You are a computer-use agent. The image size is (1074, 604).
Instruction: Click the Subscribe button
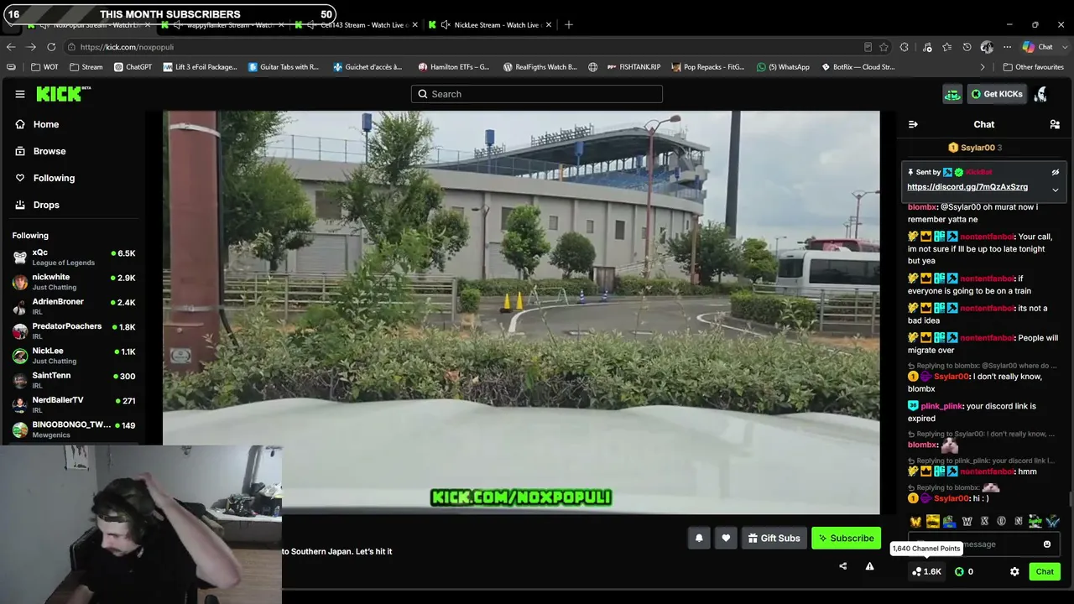(x=846, y=539)
